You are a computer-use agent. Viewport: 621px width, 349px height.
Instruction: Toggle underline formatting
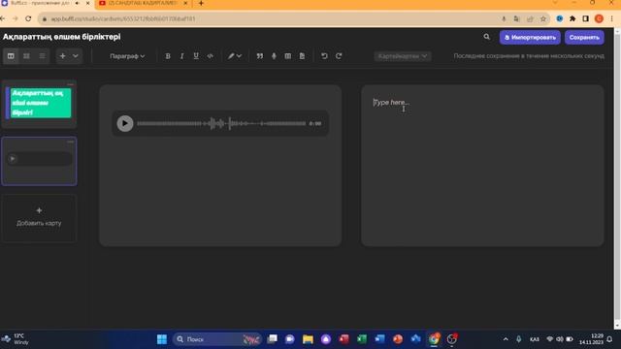click(x=196, y=56)
